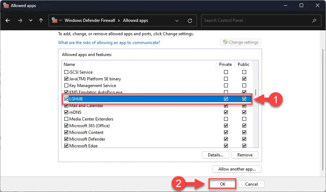
Task: Open Details for selected app
Action: coord(215,155)
